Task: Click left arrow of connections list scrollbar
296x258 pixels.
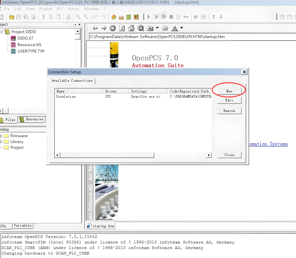Action: [x=58, y=154]
